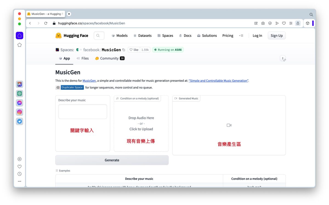This screenshot has width=329, height=205.
Task: Switch to the Community tab
Action: coord(110,58)
